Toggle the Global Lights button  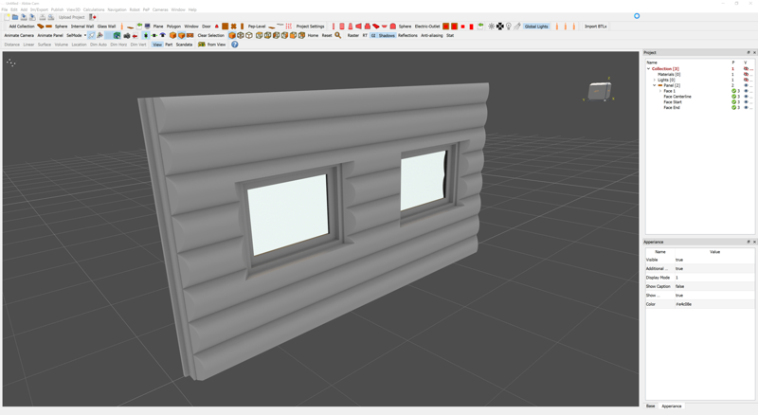coord(536,27)
